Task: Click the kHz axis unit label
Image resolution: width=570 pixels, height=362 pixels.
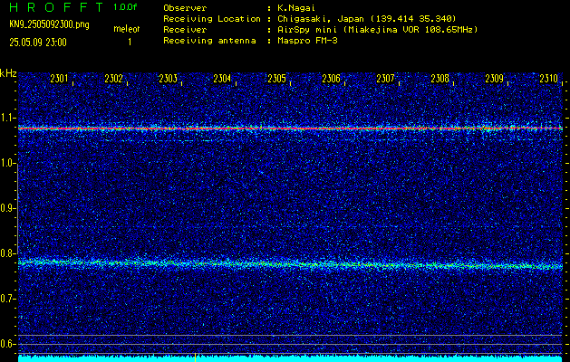Action: (8, 73)
